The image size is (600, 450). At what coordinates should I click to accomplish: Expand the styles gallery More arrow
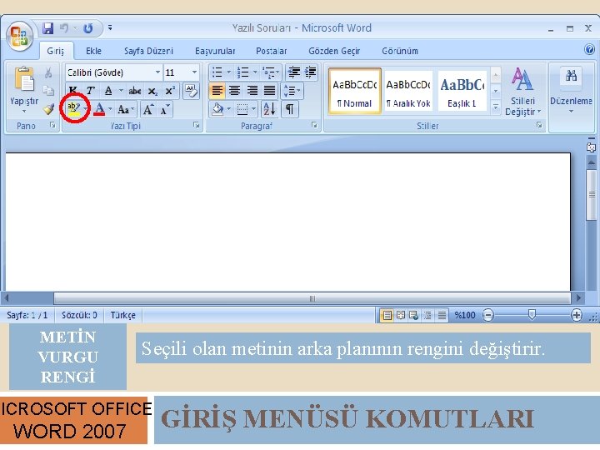coord(496,107)
